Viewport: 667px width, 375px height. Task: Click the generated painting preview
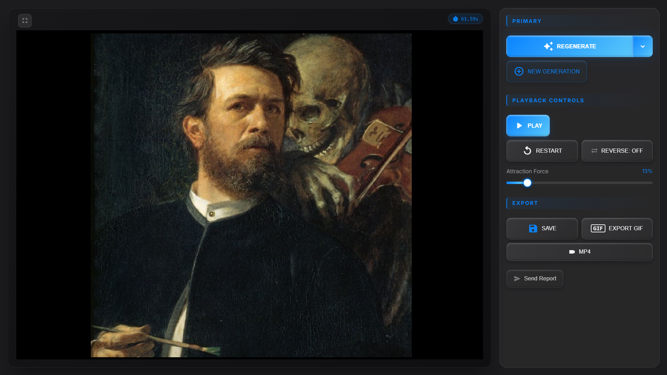(251, 195)
